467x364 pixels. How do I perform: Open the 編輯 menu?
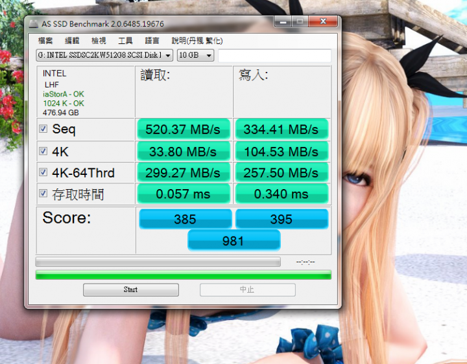72,40
